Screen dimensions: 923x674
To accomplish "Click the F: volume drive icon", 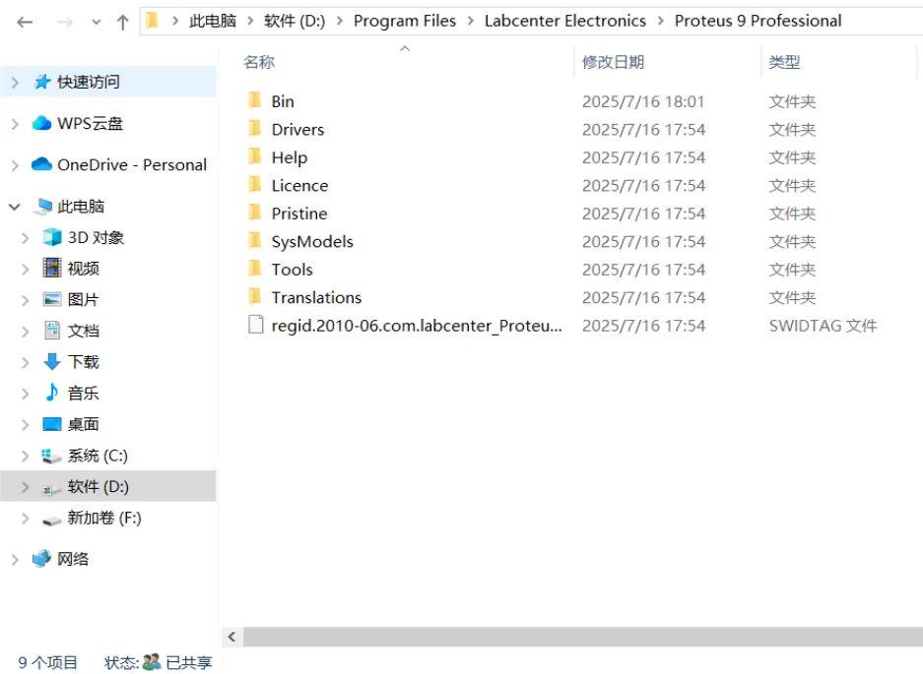I will 52,520.
